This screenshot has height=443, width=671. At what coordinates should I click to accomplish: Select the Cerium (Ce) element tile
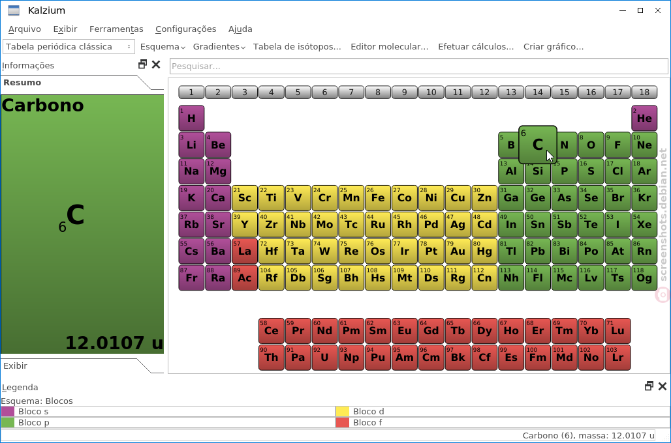pyautogui.click(x=272, y=331)
